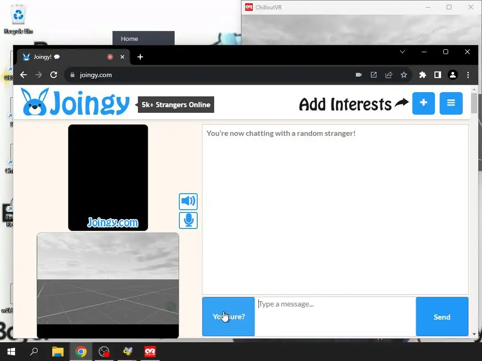Viewport: 482px width, 361px height.
Task: Click the Chrome forward arrow
Action: pyautogui.click(x=39, y=75)
